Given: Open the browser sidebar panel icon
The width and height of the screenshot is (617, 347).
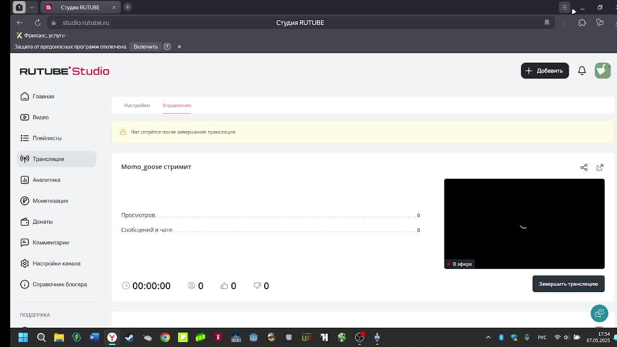Looking at the screenshot, I should [600, 23].
